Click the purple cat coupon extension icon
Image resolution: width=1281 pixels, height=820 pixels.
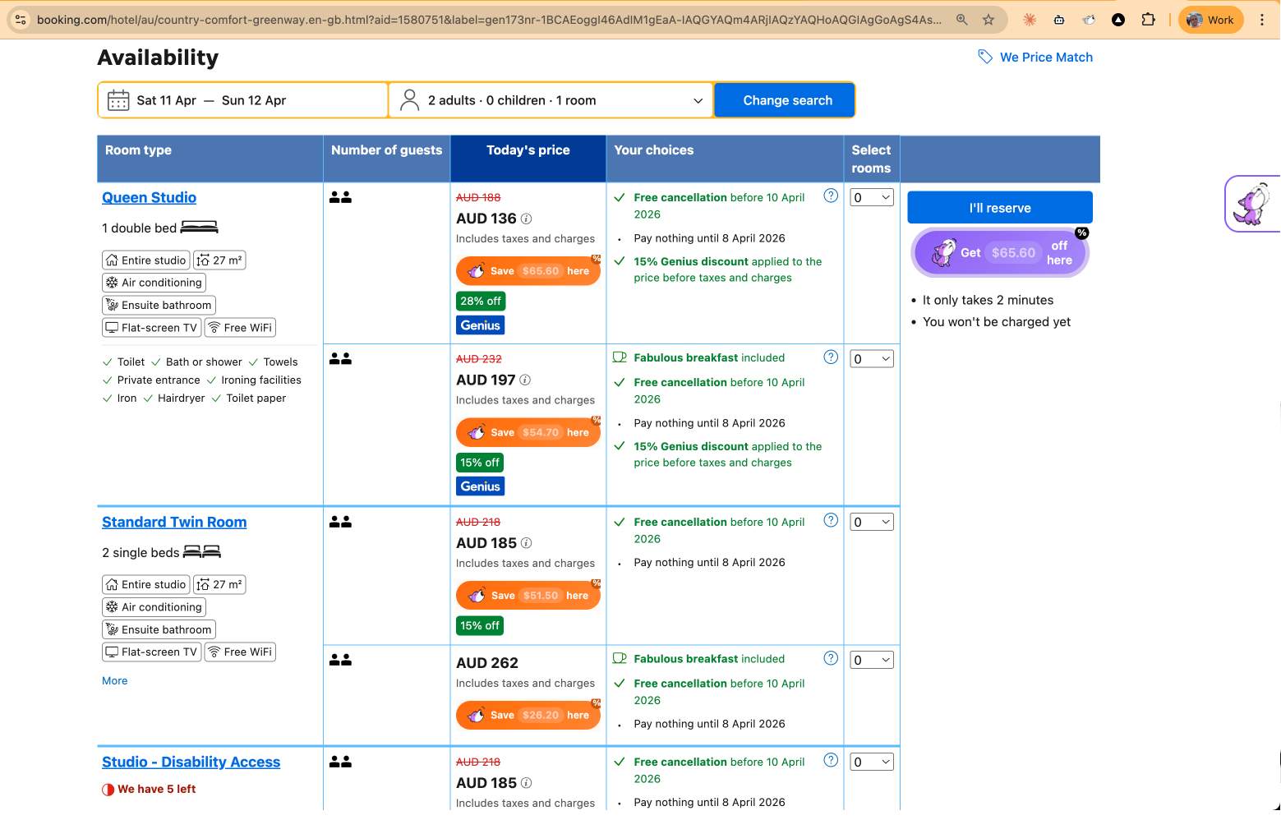click(1251, 203)
